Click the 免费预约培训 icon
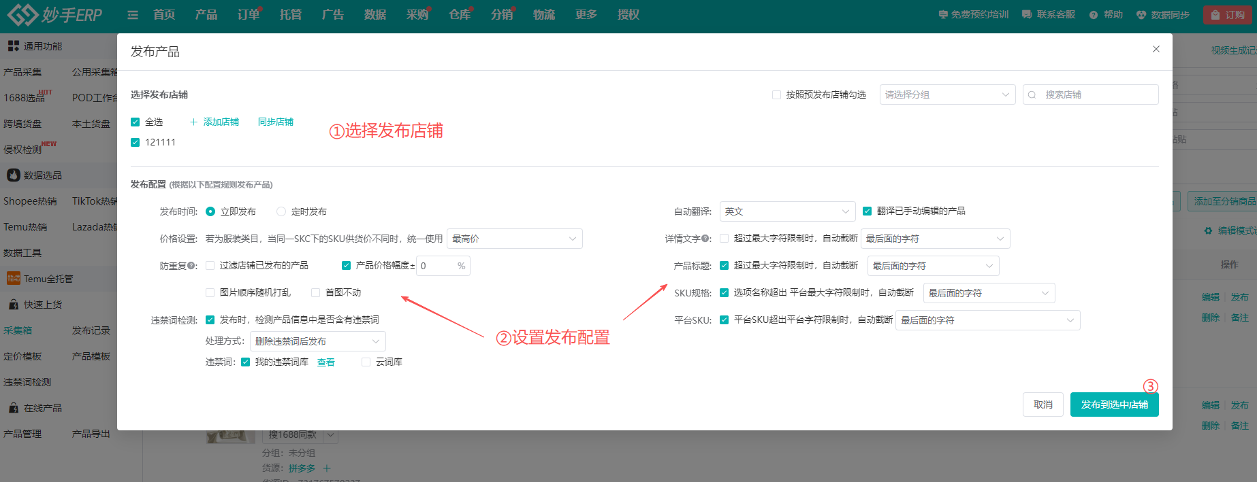The height and width of the screenshot is (482, 1257). pyautogui.click(x=943, y=15)
